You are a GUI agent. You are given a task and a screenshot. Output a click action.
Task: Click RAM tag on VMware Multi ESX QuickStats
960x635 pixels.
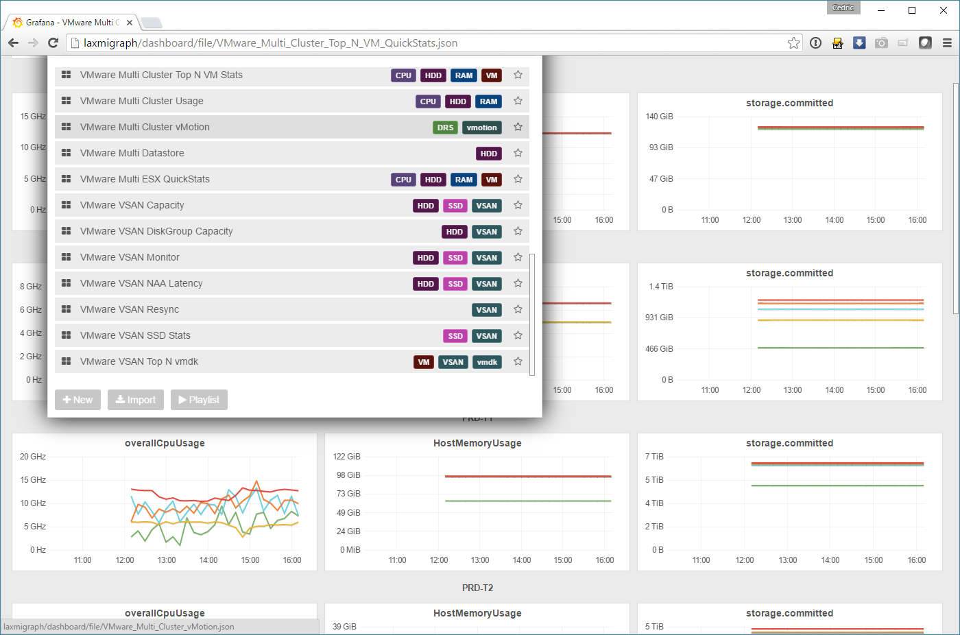pyautogui.click(x=464, y=180)
